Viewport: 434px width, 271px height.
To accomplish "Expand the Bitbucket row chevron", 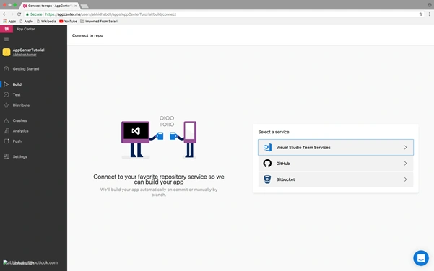I will [405, 179].
